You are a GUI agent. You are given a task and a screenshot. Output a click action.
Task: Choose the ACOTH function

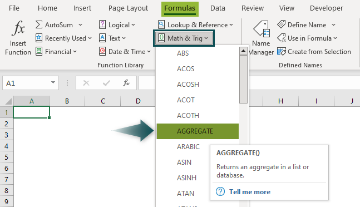tap(198, 116)
